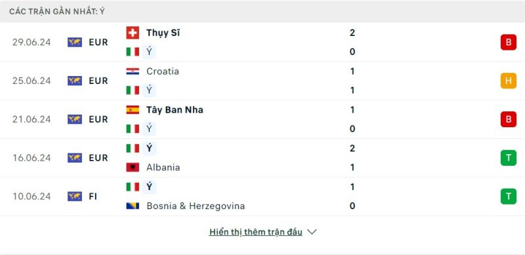Viewport: 525px width, 255px height.
Task: Click the green T badge for Albania match
Action: click(x=508, y=157)
